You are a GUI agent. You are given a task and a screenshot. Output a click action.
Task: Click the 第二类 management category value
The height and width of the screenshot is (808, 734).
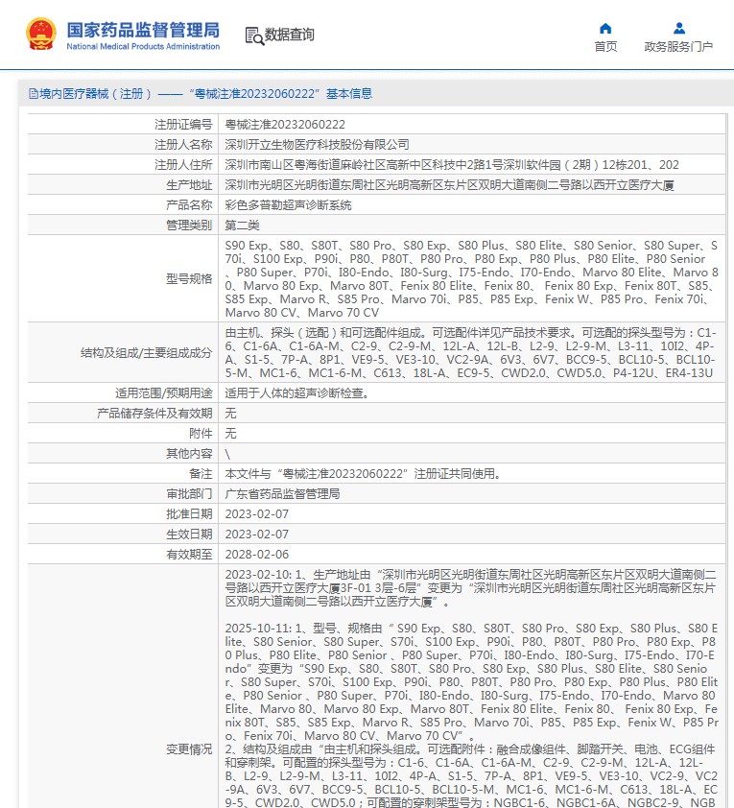click(x=242, y=226)
